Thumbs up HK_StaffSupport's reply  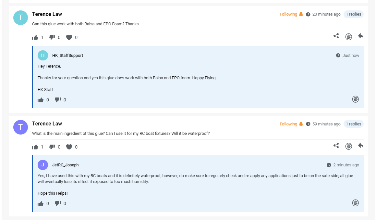pyautogui.click(x=41, y=100)
